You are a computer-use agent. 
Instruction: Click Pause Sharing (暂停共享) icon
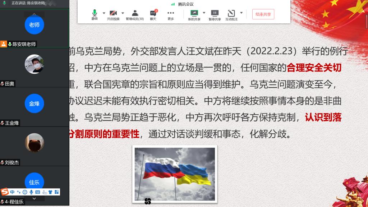point(215,15)
